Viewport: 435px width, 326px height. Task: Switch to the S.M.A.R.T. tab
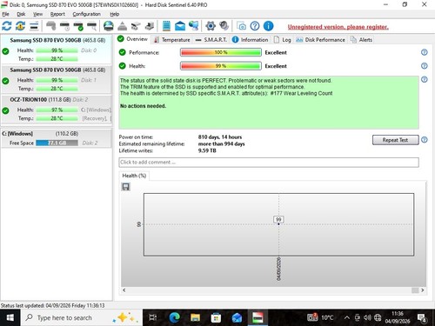[x=211, y=40]
